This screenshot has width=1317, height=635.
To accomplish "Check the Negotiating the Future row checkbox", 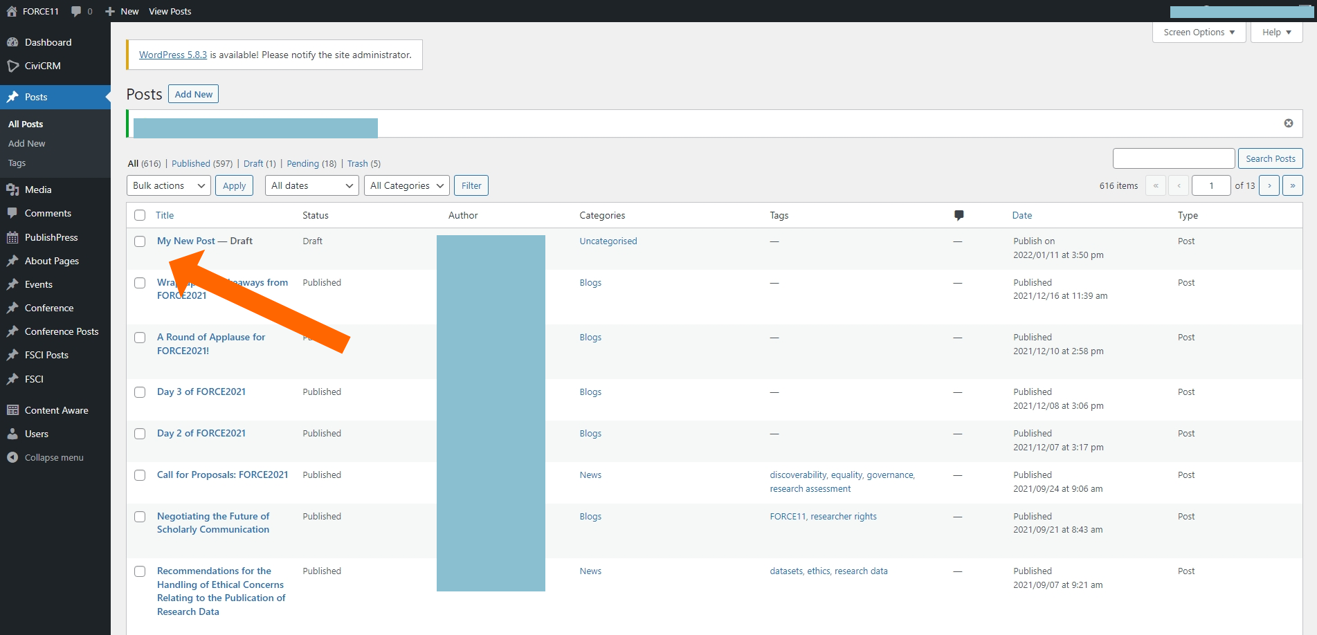I will tap(140, 517).
